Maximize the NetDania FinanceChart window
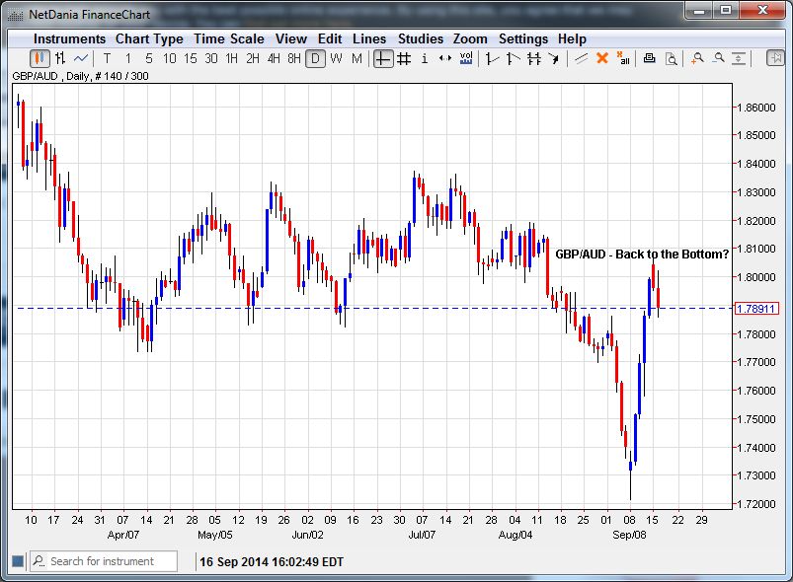Viewport: 793px width, 582px height. (x=726, y=11)
